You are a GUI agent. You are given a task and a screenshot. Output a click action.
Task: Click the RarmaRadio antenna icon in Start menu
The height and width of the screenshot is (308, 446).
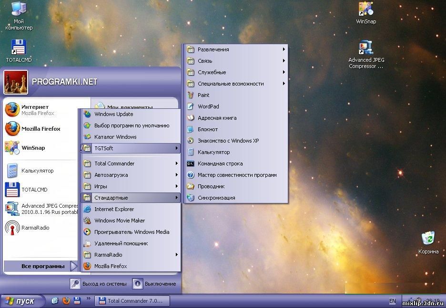click(12, 228)
